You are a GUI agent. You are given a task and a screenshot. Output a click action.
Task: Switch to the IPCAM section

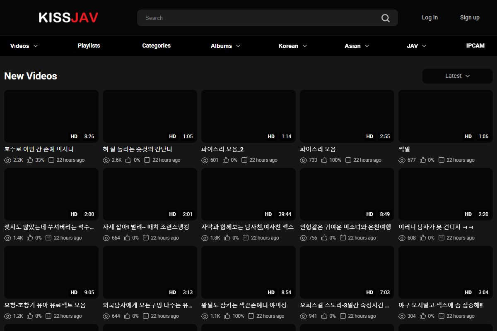click(x=475, y=46)
